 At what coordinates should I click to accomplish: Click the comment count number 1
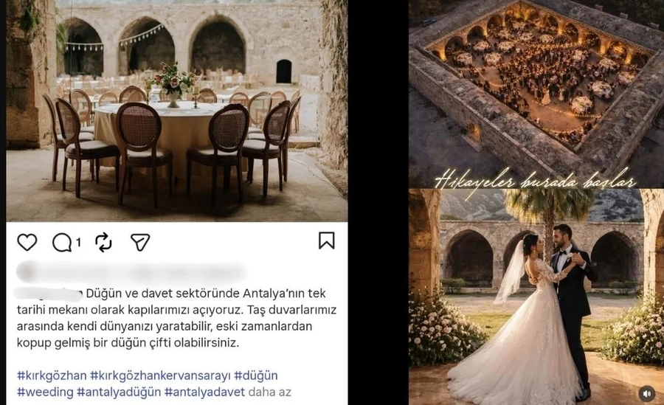[x=78, y=242]
